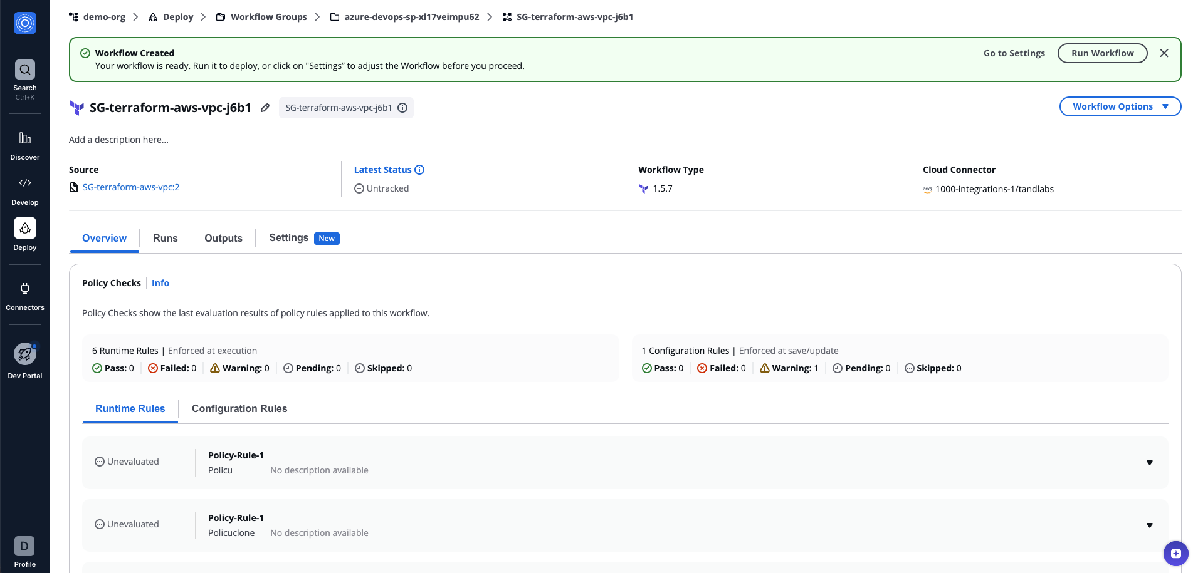The height and width of the screenshot is (573, 1193).
Task: Expand the Policuclone policy rule details
Action: click(1149, 525)
